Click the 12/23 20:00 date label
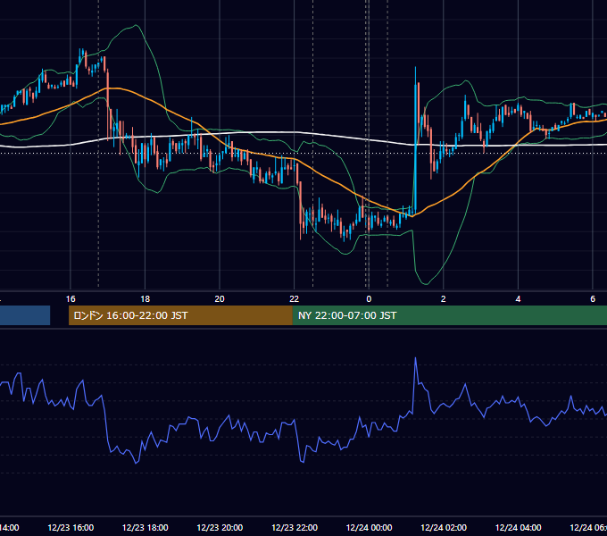The width and height of the screenshot is (607, 536). [x=220, y=527]
